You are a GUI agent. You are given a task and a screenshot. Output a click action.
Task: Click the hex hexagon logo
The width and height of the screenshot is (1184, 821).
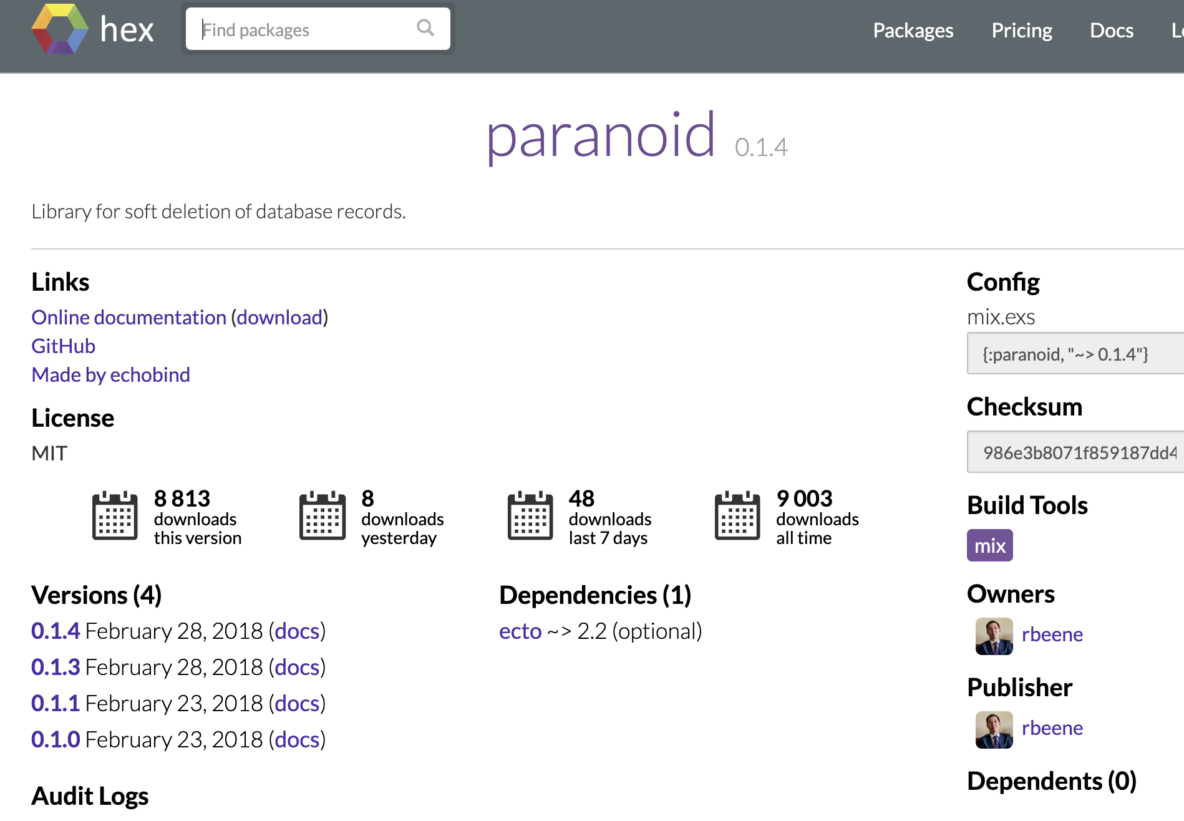click(x=60, y=29)
